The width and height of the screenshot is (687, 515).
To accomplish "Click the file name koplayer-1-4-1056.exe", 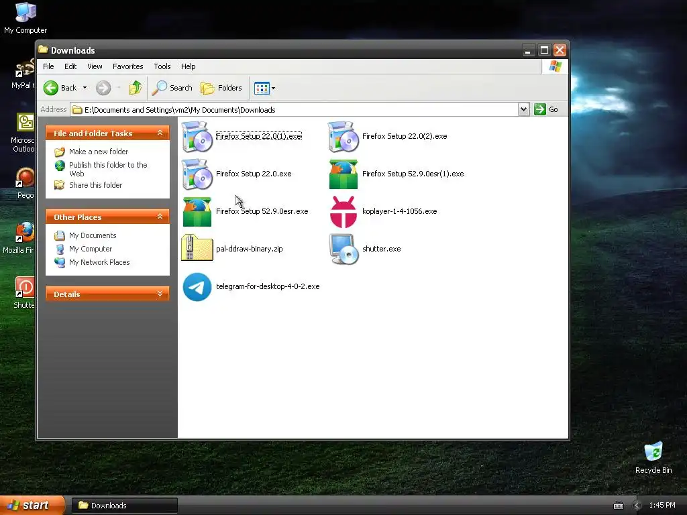I will 399,211.
